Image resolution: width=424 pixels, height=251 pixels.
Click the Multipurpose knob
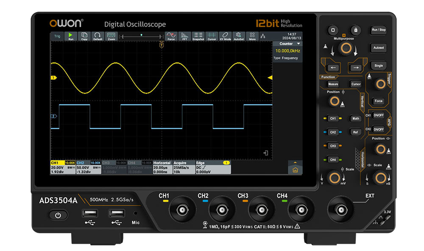(x=346, y=48)
